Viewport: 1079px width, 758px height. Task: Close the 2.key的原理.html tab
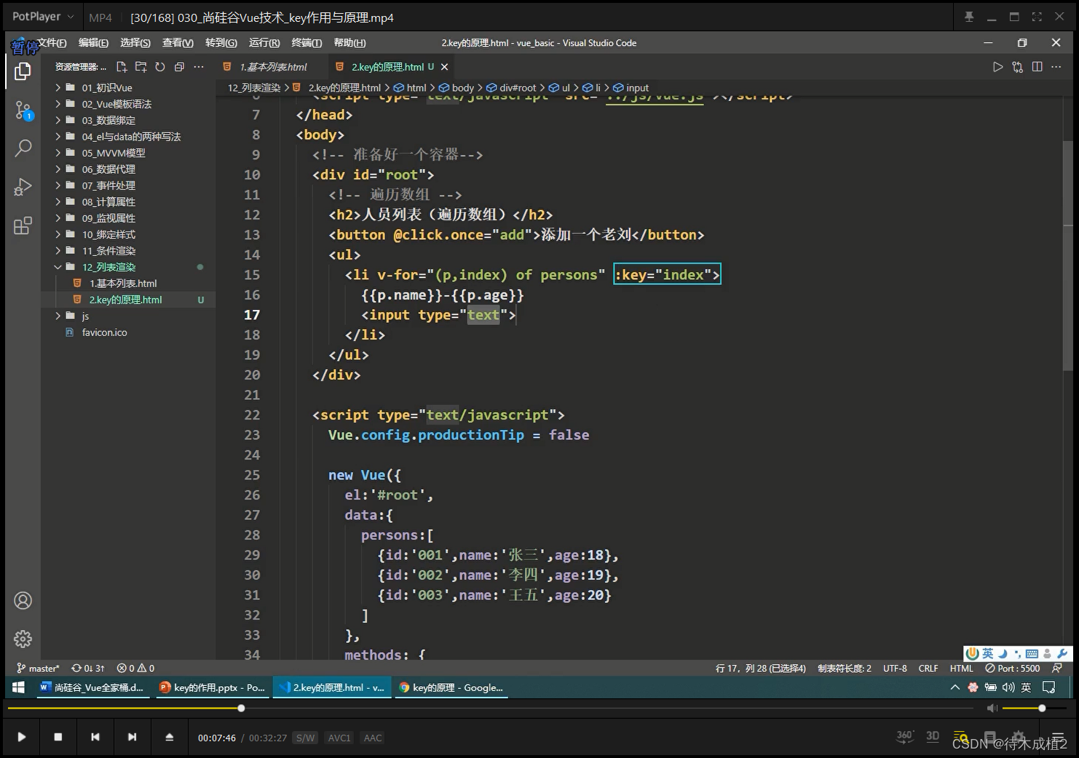click(444, 67)
